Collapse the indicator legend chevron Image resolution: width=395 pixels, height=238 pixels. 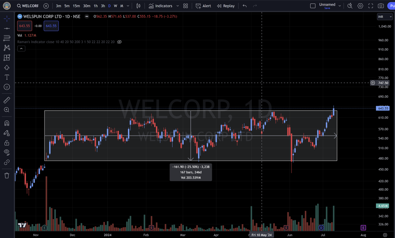click(21, 49)
